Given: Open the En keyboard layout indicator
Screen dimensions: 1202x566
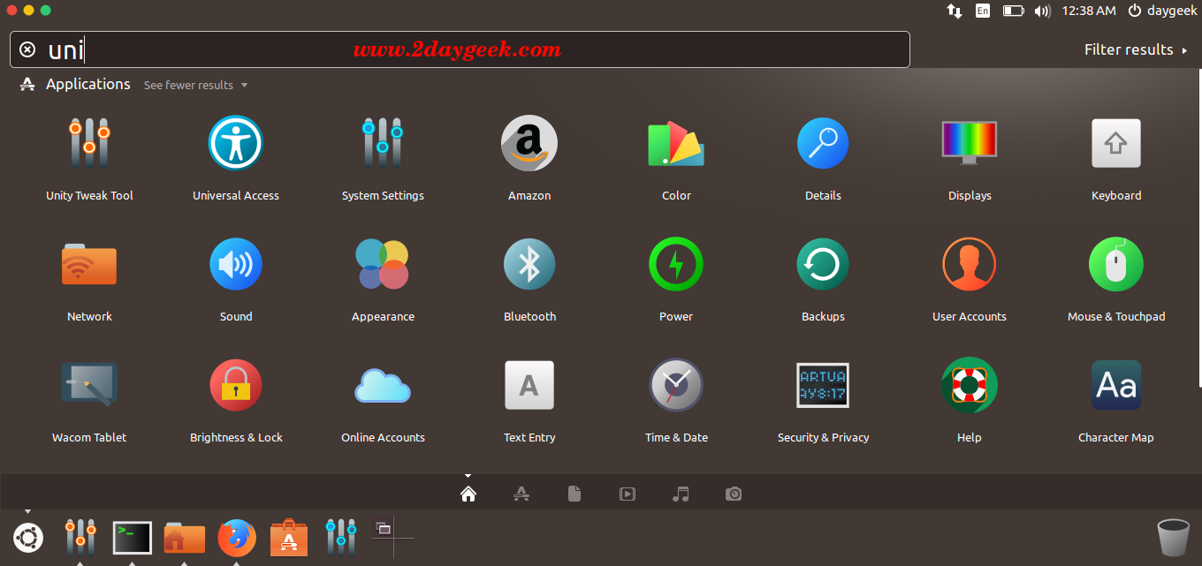Looking at the screenshot, I should click(983, 11).
